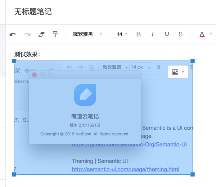Toggle underline formatting
The image size is (216, 187).
coord(167,34)
